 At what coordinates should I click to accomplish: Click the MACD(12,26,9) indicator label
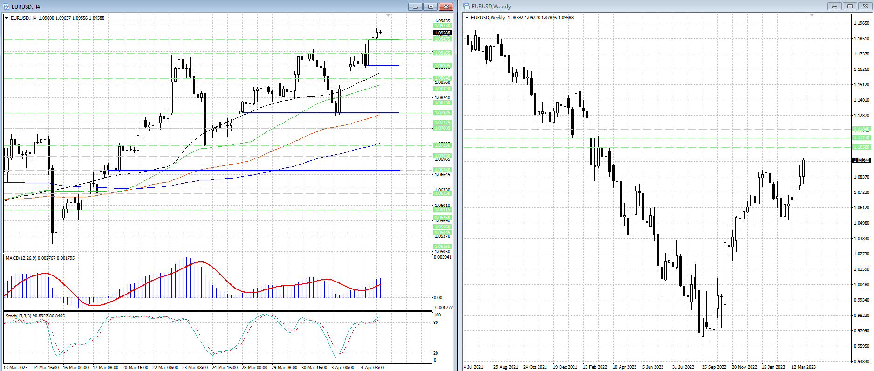point(40,258)
